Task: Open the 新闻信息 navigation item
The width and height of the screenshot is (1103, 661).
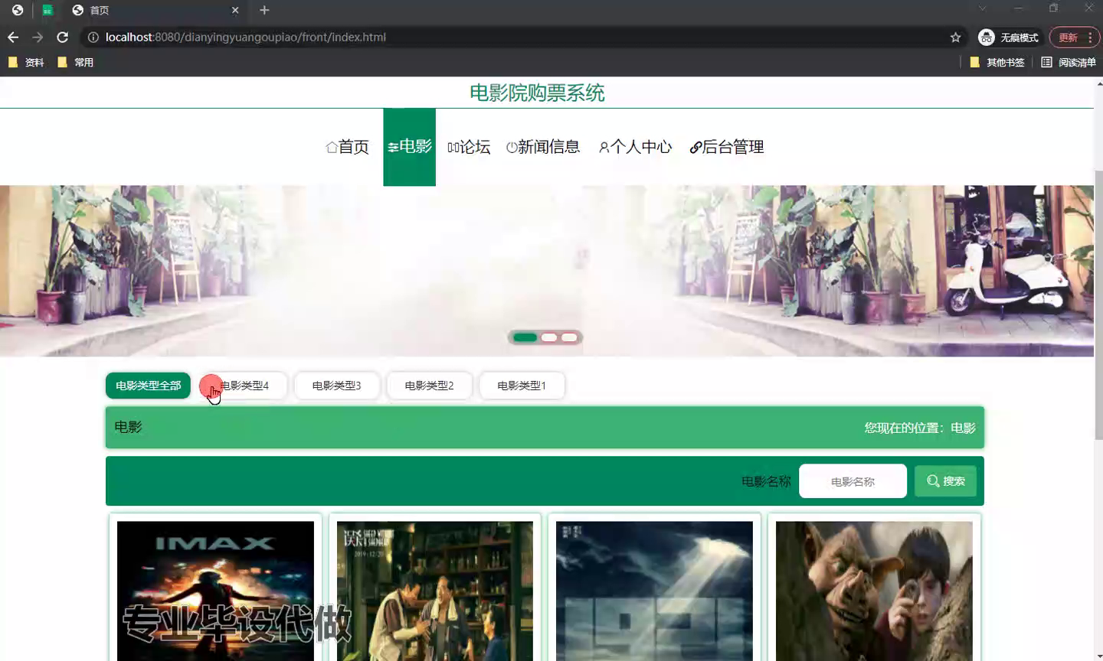Action: point(543,147)
